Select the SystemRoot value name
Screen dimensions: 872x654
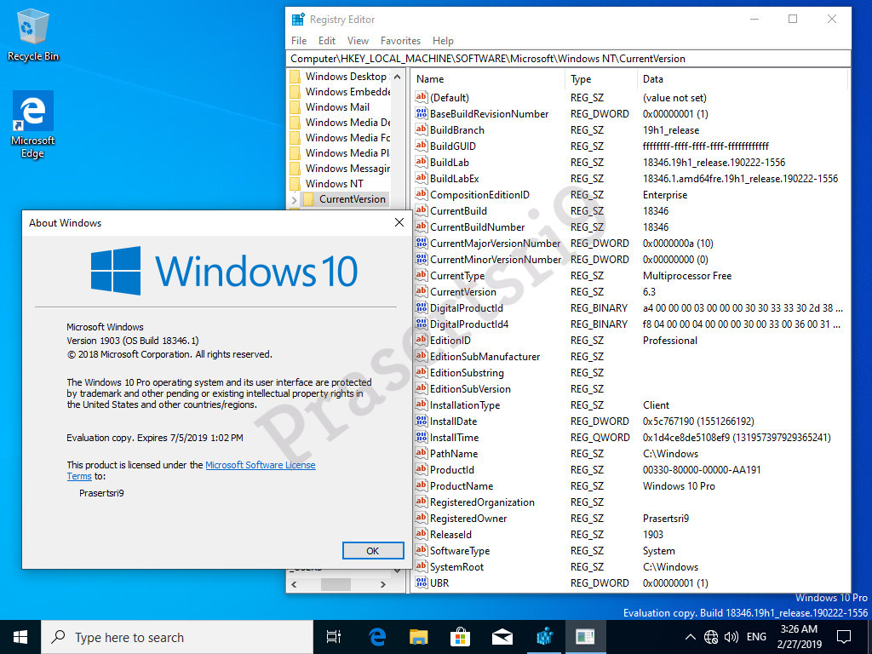click(456, 566)
